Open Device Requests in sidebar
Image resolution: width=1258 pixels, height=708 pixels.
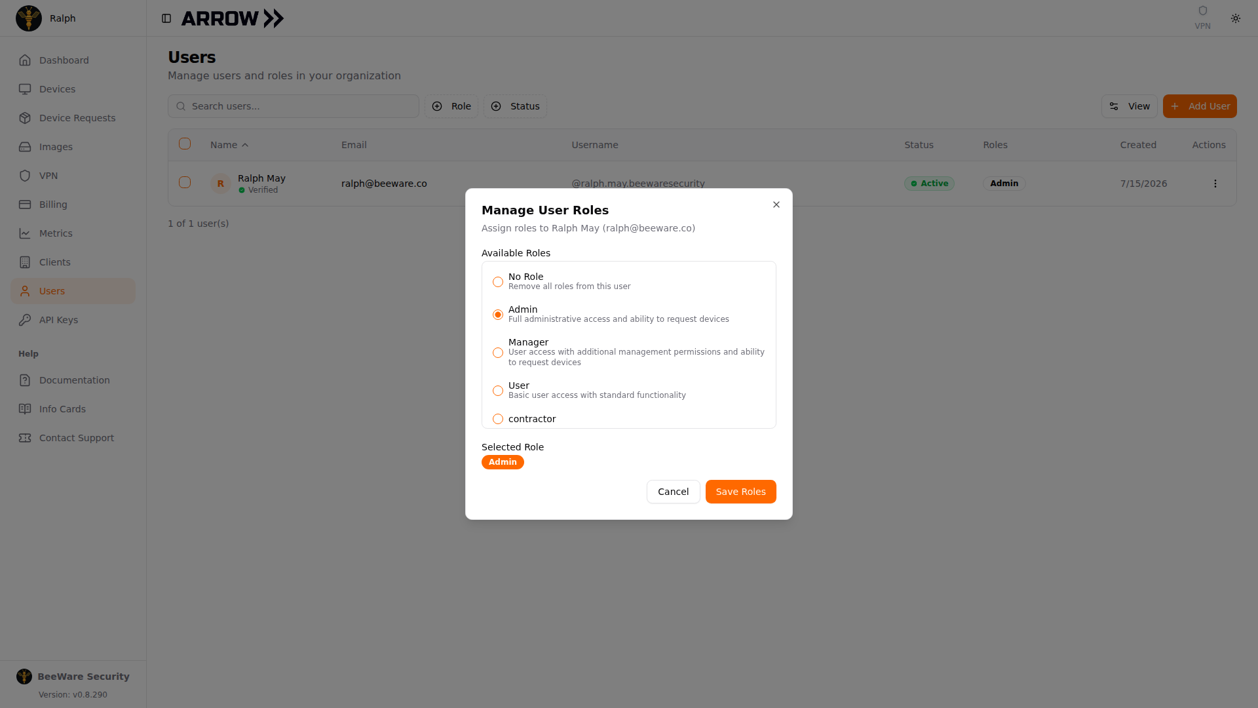pyautogui.click(x=73, y=118)
